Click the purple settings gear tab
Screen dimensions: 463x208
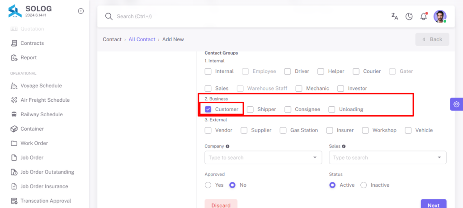457,104
